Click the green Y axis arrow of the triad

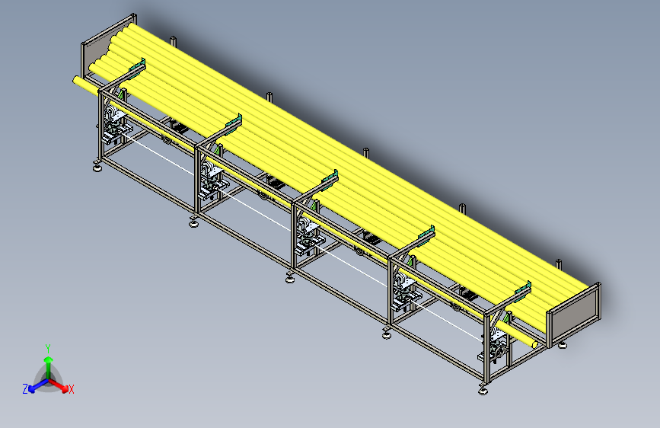click(x=49, y=367)
